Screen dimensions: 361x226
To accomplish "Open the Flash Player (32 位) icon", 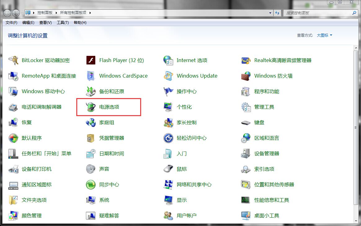I will [x=91, y=60].
